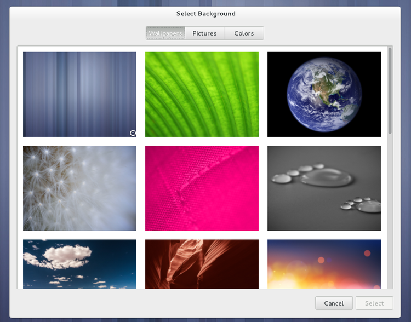The width and height of the screenshot is (411, 322).
Task: Pick the gray water droplets wallpaper
Action: point(324,188)
